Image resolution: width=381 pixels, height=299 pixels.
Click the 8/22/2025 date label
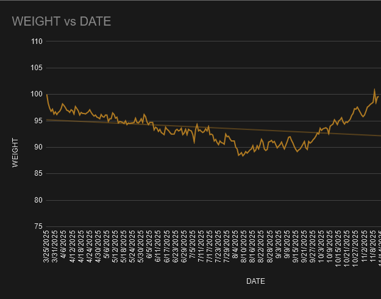pos(262,247)
